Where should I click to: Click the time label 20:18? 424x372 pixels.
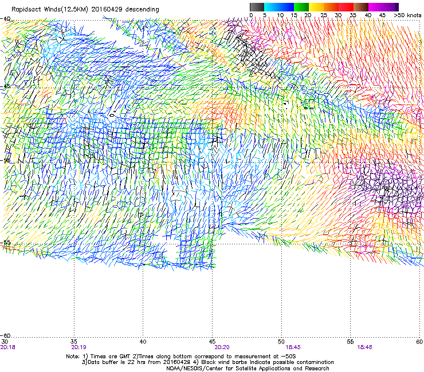8,347
